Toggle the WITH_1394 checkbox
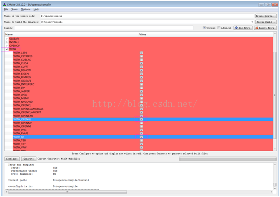This screenshot has height=197, width=280. click(x=141, y=53)
